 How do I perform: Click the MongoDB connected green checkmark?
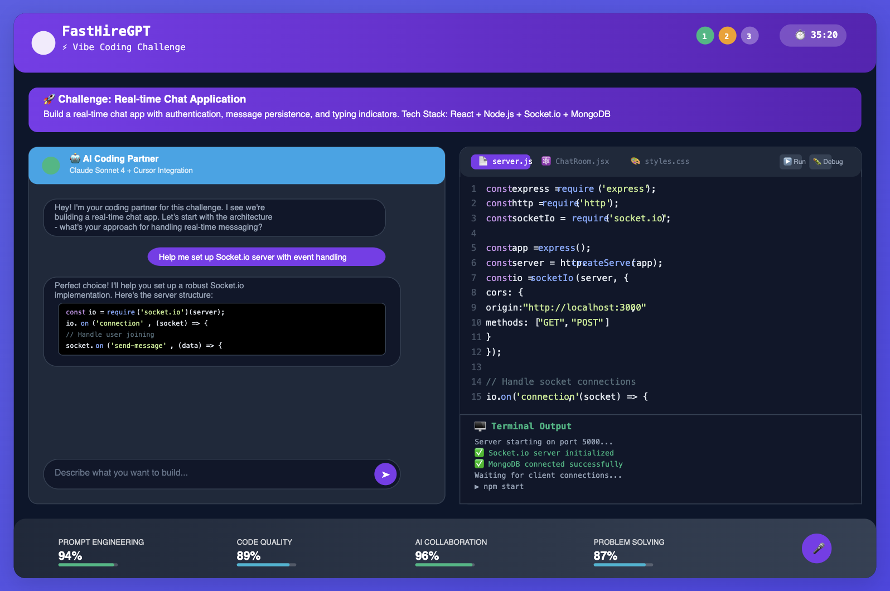(x=479, y=464)
